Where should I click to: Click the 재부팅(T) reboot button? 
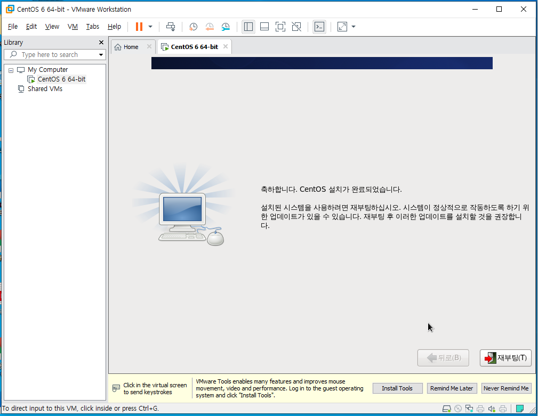(505, 358)
